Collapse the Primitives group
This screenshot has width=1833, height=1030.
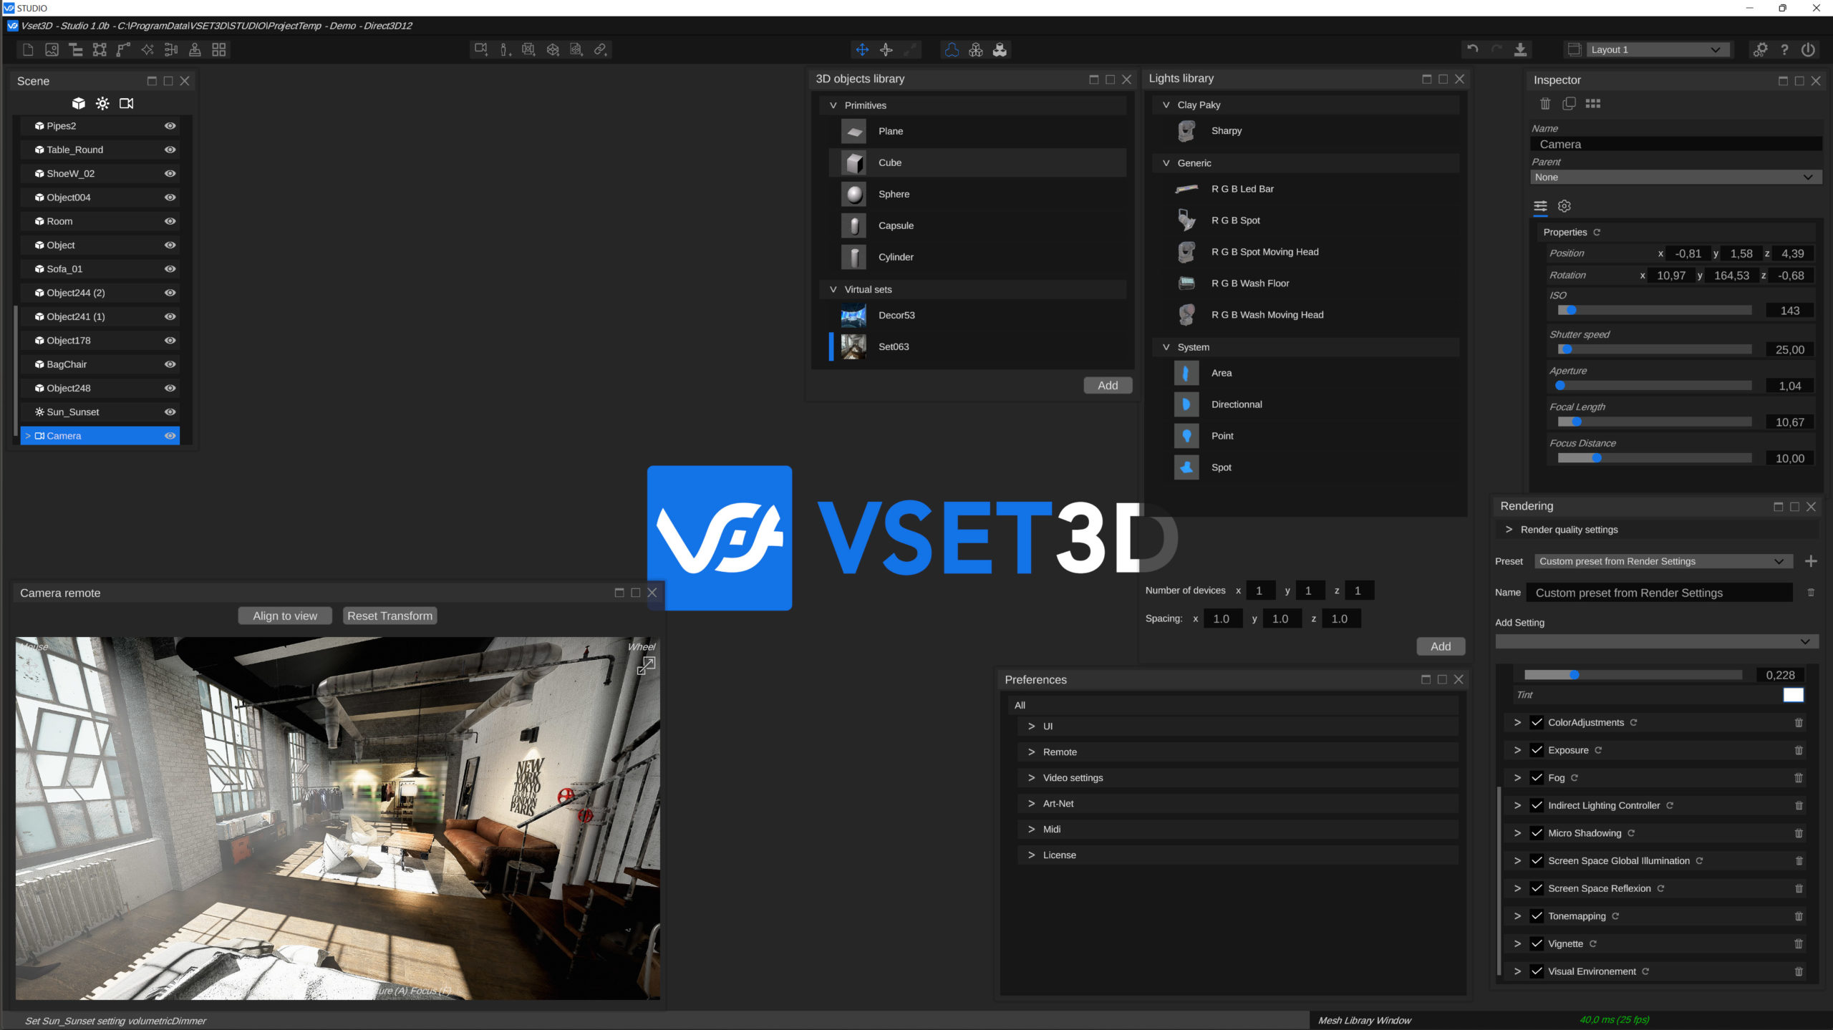point(833,105)
